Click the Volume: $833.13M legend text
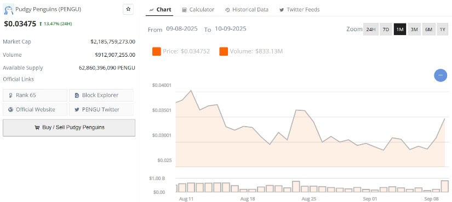Screen dimensions: 452x202 pyautogui.click(x=256, y=51)
